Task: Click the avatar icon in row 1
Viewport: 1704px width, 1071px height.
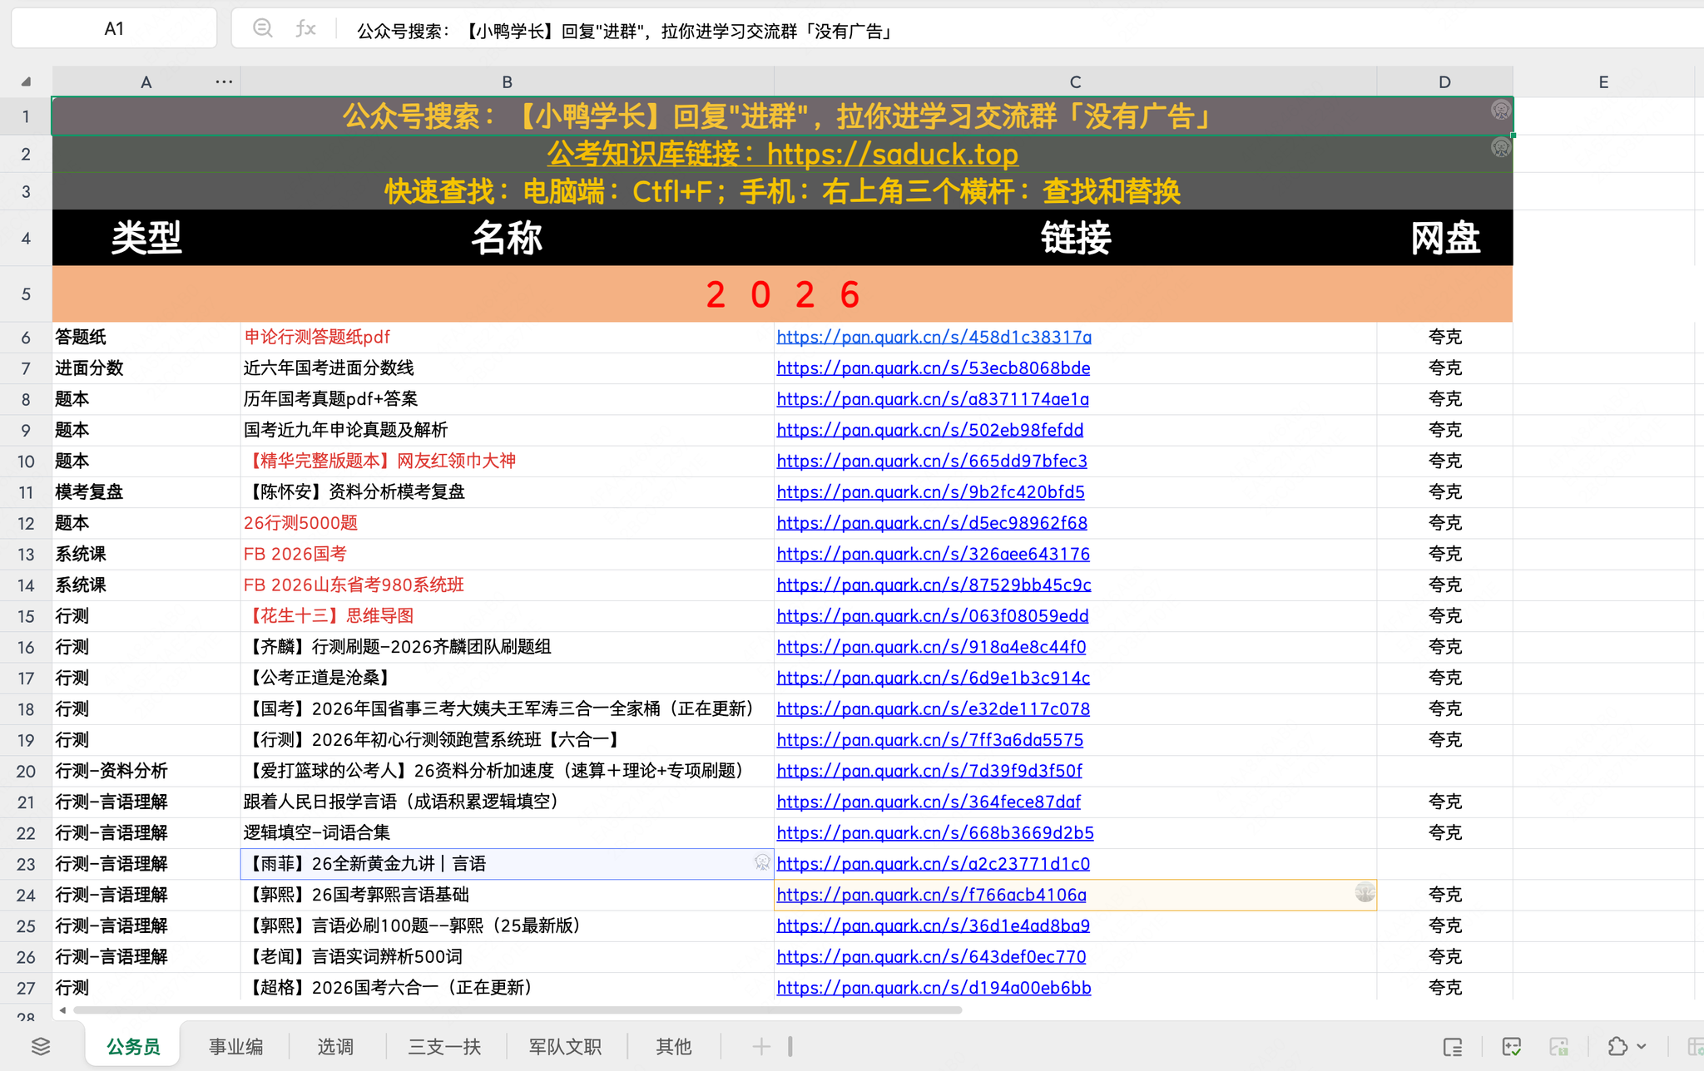Action: [1500, 110]
